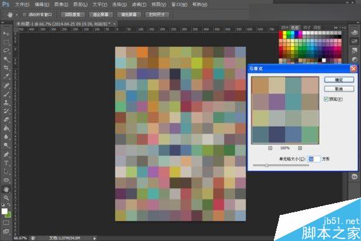Screen dimensions: 361x241
Task: Select the Paint Bucket tool
Action: coord(6,128)
